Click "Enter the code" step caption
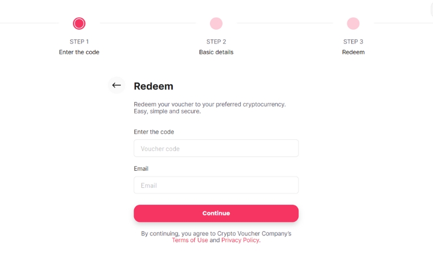 [x=79, y=52]
